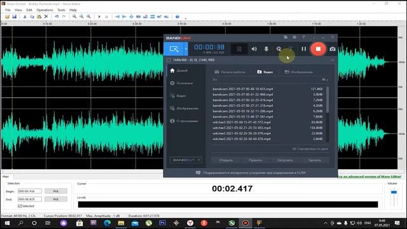The image size is (407, 229).
Task: Click the first magnifier zoom icon
Action: [x=74, y=17]
